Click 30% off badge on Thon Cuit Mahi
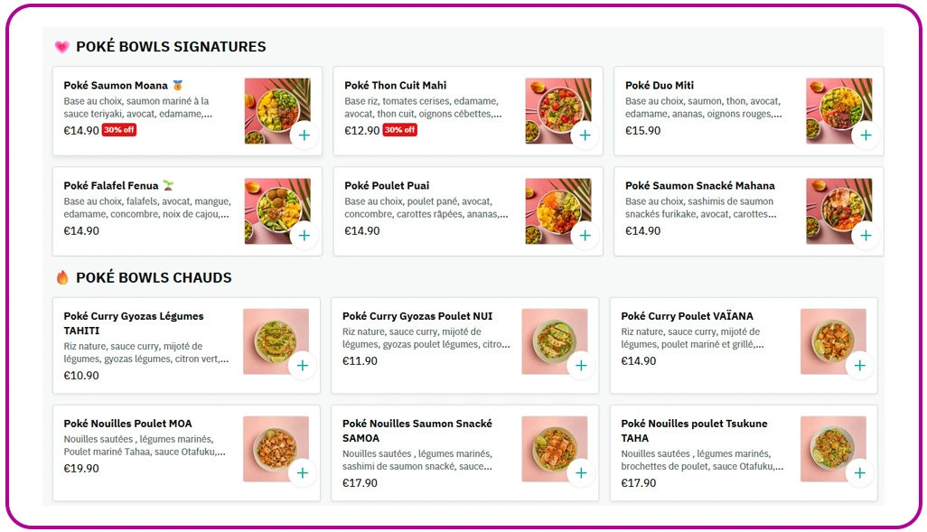Image resolution: width=927 pixels, height=532 pixels. 399,130
